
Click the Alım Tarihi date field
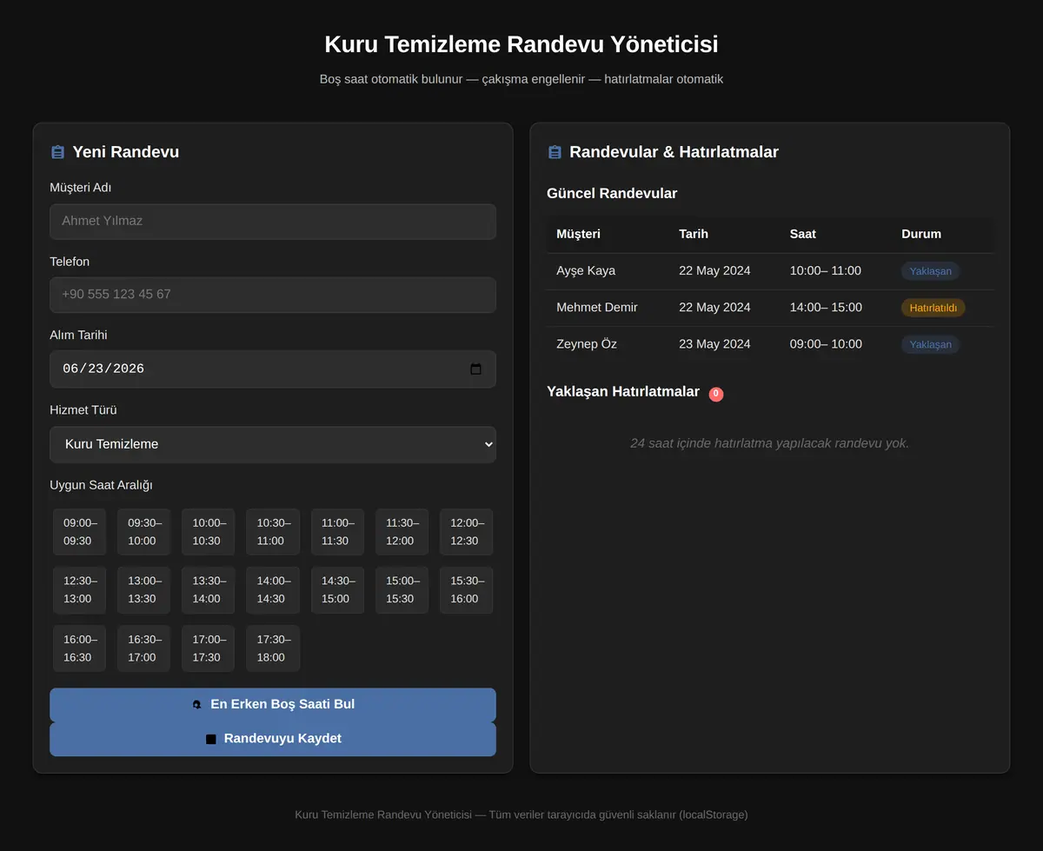[x=273, y=369]
